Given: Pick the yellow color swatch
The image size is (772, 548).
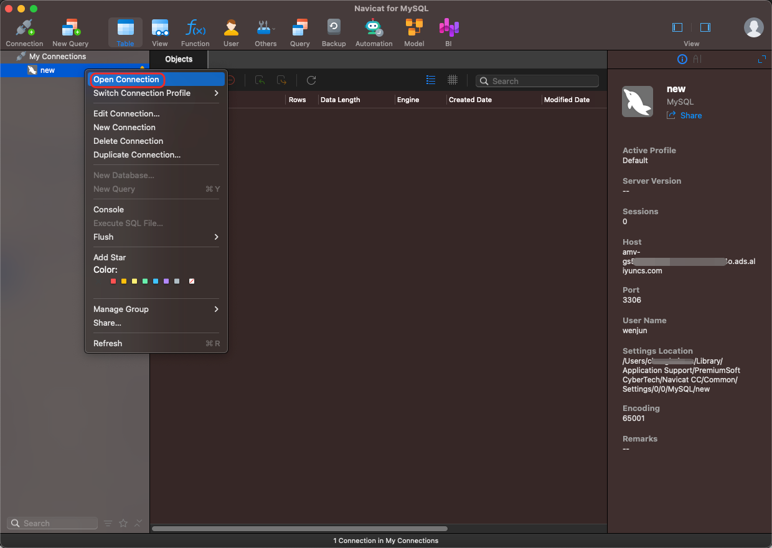Looking at the screenshot, I should 134,281.
